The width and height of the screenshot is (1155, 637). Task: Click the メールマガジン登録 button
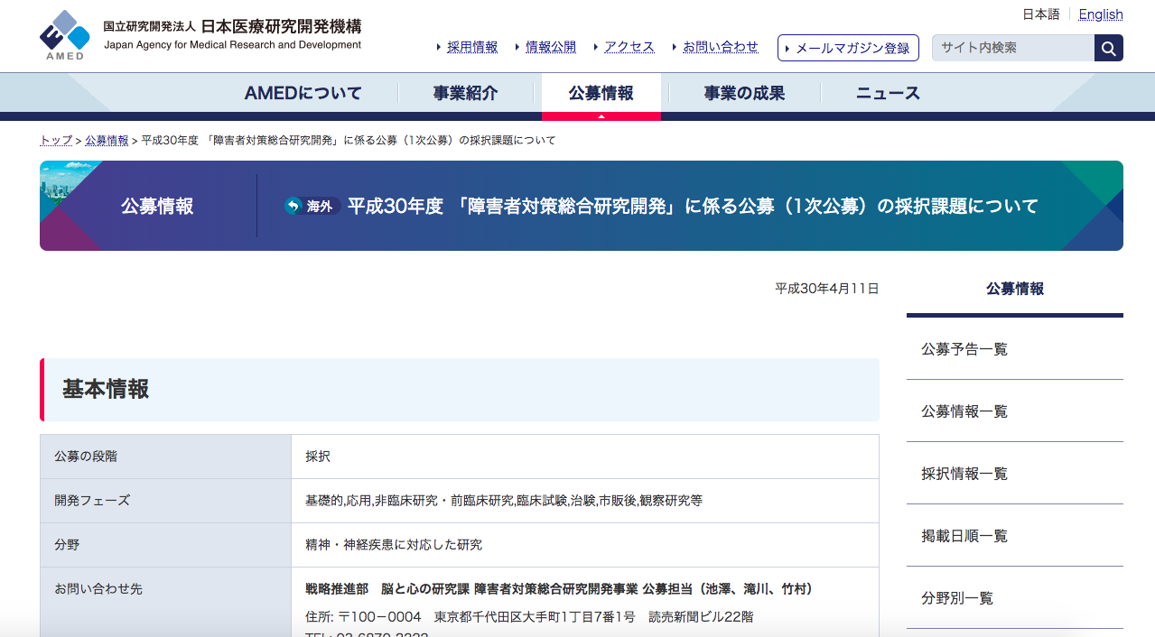pos(848,48)
